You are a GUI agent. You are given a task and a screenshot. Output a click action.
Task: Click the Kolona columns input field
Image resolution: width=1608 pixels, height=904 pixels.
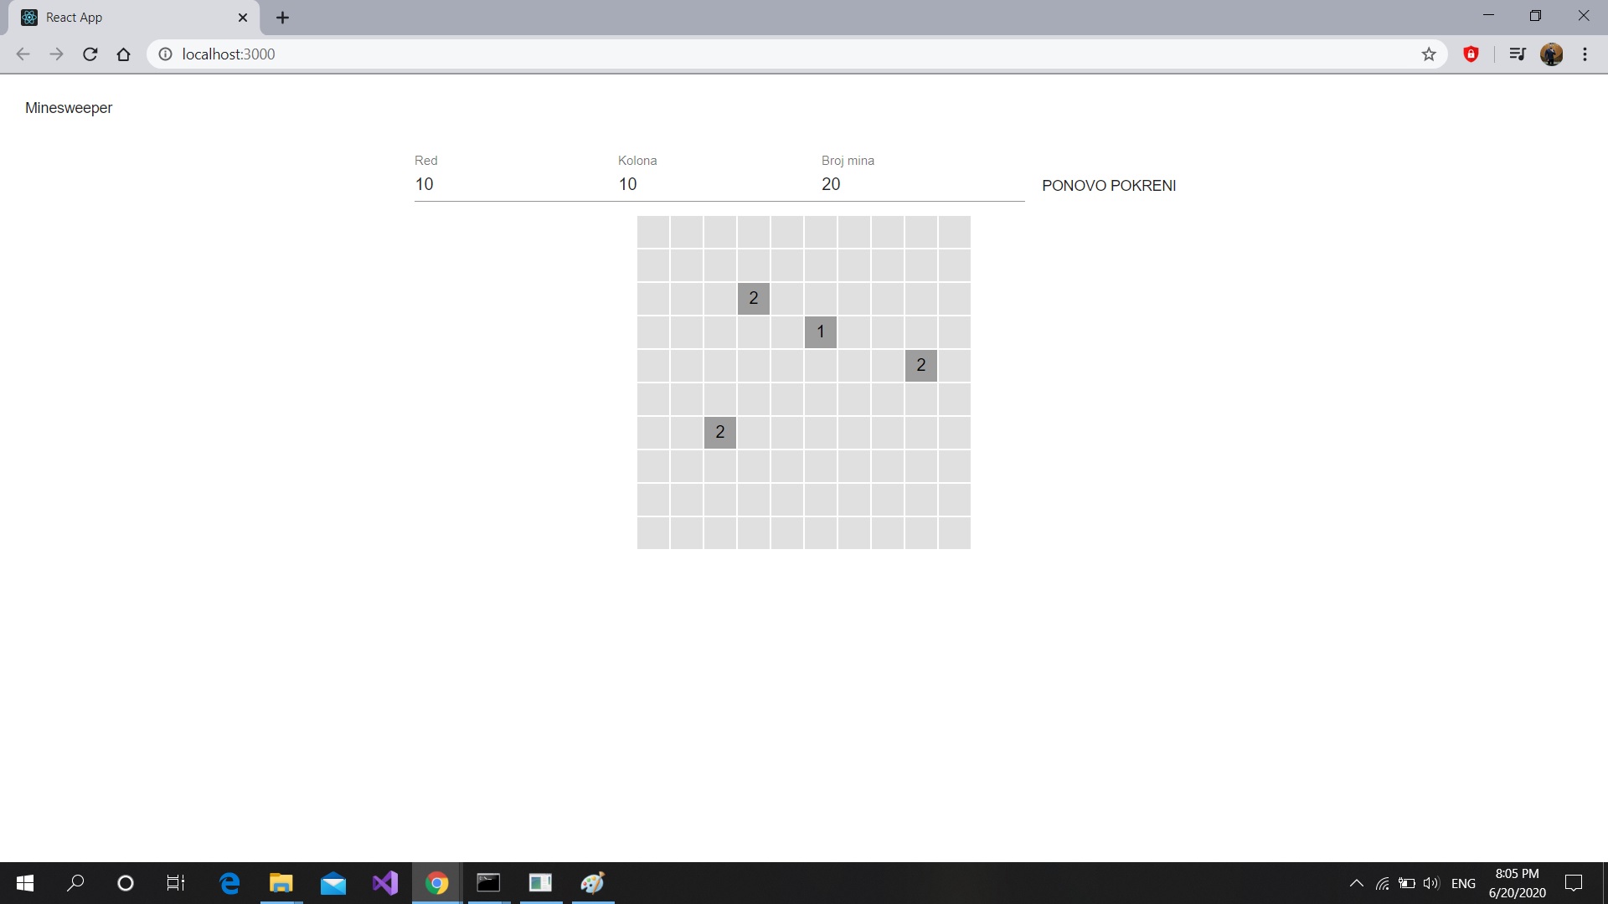tap(719, 184)
